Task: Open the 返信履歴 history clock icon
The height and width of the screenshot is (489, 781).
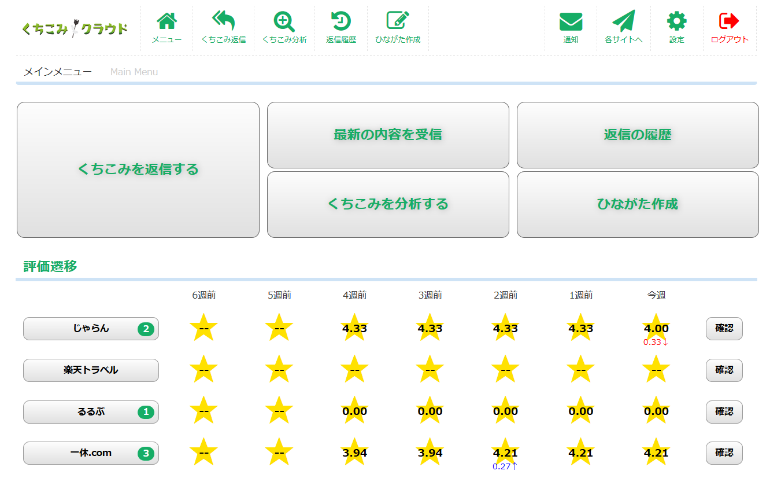Action: 341,21
